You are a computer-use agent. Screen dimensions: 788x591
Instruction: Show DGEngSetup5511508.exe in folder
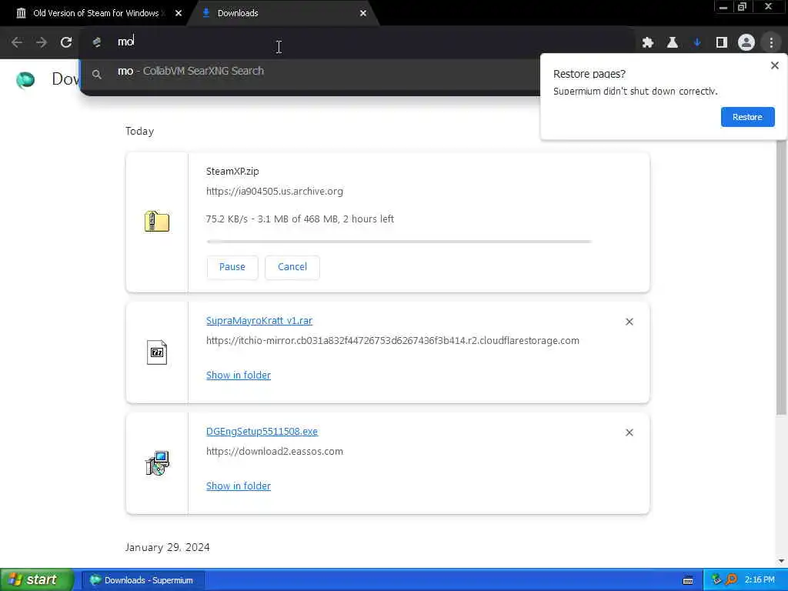pyautogui.click(x=239, y=486)
